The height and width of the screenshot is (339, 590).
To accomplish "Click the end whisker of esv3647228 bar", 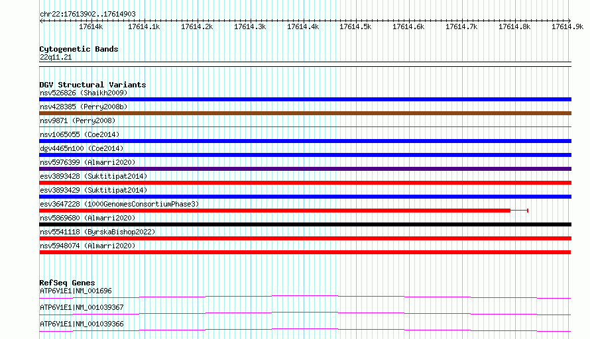I will 528,211.
